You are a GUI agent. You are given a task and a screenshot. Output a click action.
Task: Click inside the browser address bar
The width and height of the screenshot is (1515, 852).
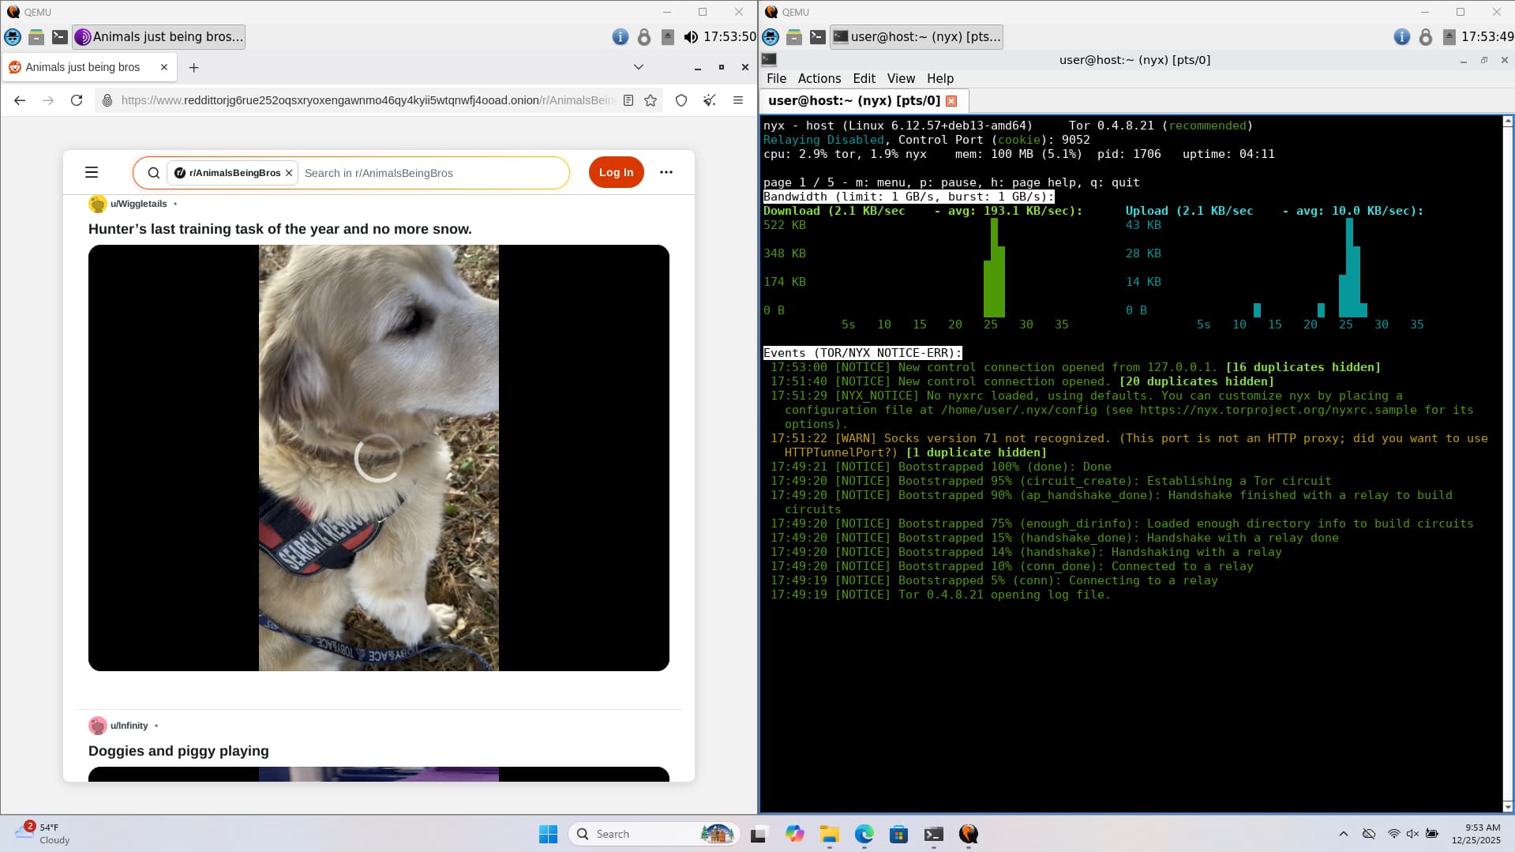pyautogui.click(x=355, y=100)
